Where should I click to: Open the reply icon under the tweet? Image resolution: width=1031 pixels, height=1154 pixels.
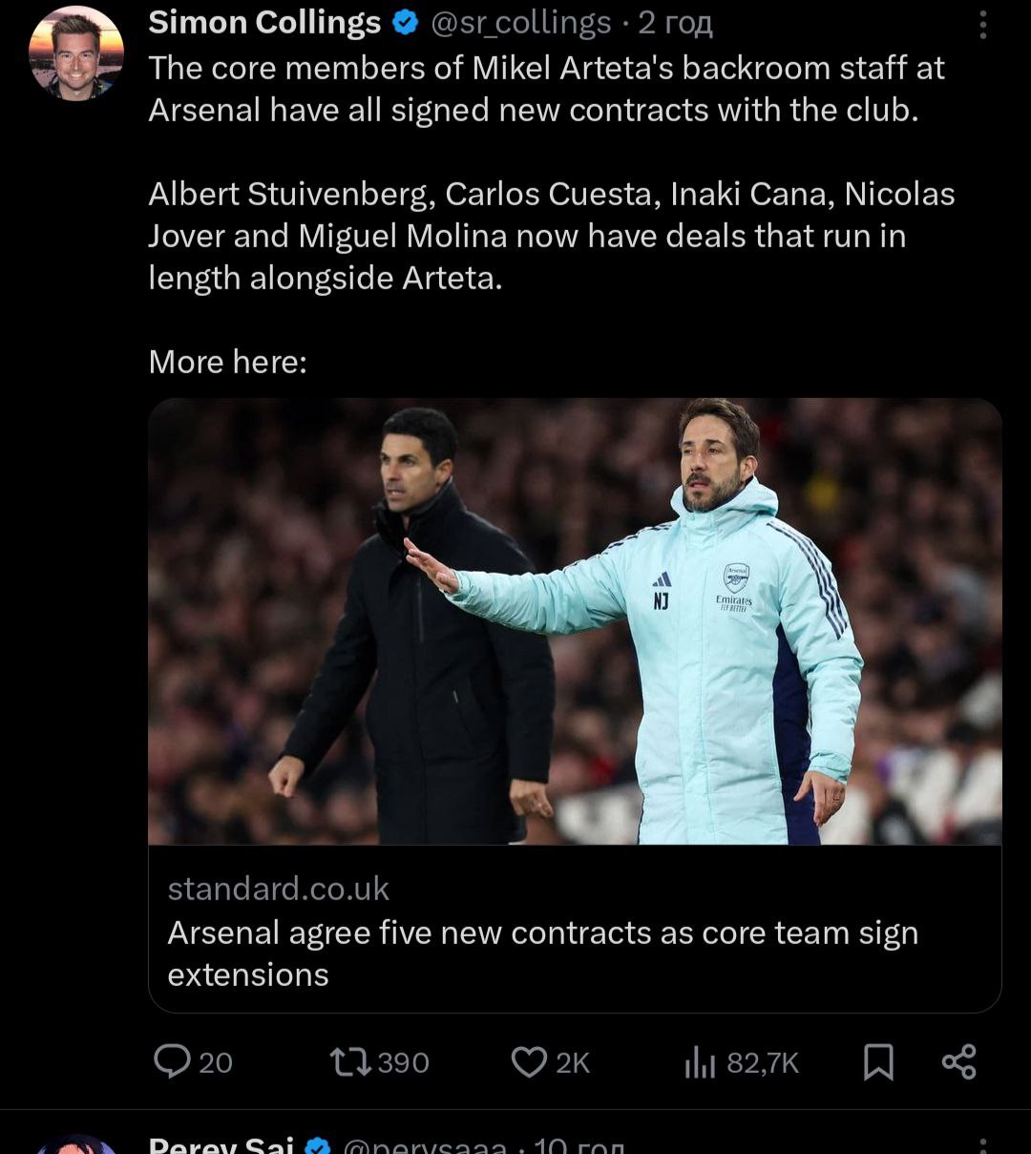point(172,1061)
